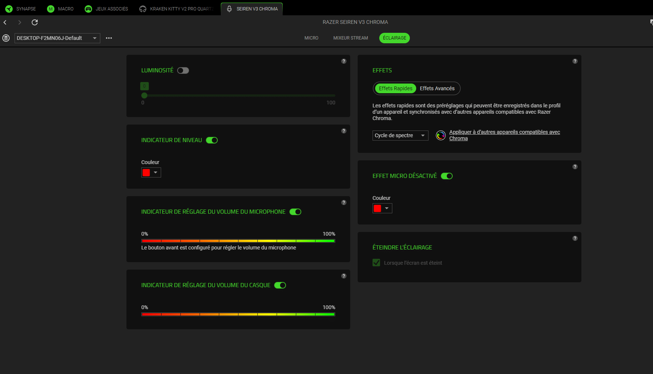Image resolution: width=653 pixels, height=374 pixels.
Task: Click the Jeux Associés gamepad icon
Action: [88, 9]
